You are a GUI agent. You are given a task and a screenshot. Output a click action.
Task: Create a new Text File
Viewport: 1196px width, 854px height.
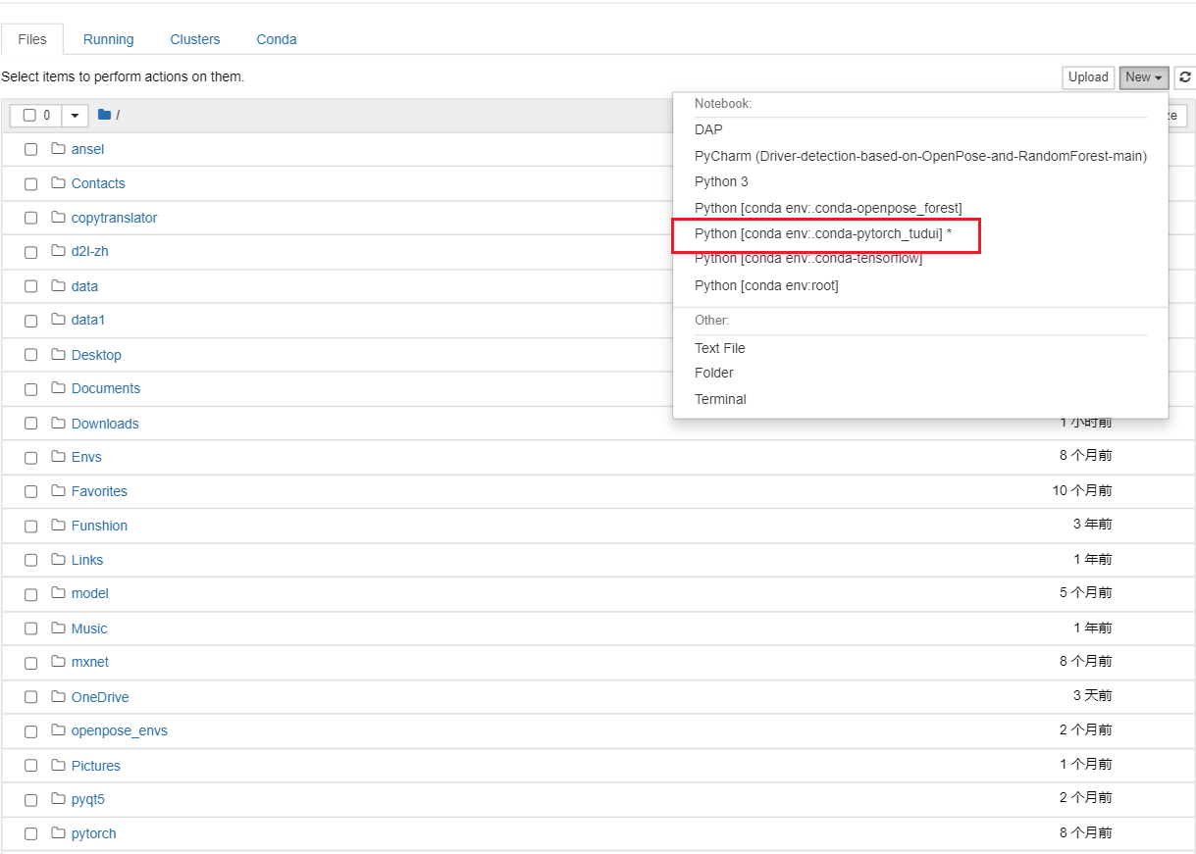[x=719, y=348]
